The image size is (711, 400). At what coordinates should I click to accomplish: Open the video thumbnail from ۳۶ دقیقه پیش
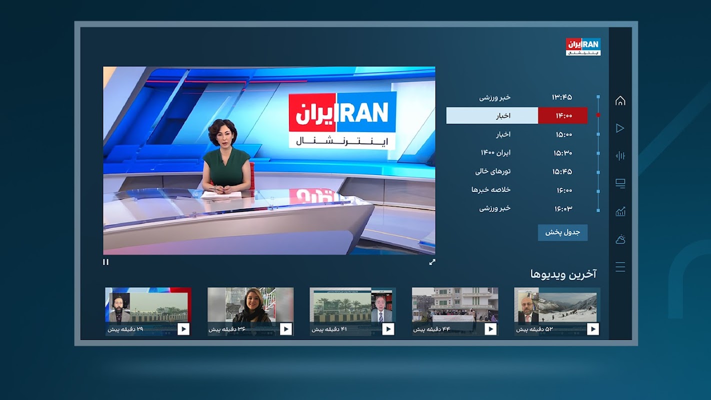point(250,311)
